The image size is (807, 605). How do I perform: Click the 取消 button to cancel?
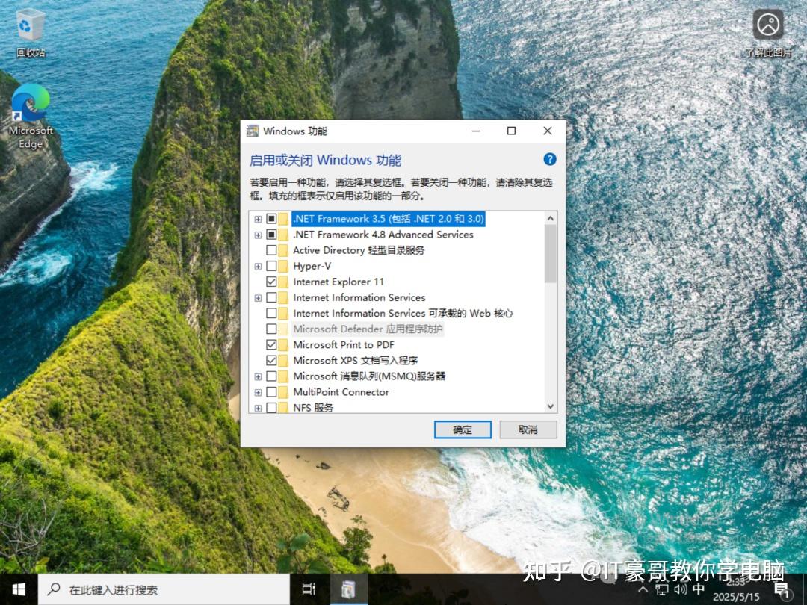pyautogui.click(x=527, y=429)
